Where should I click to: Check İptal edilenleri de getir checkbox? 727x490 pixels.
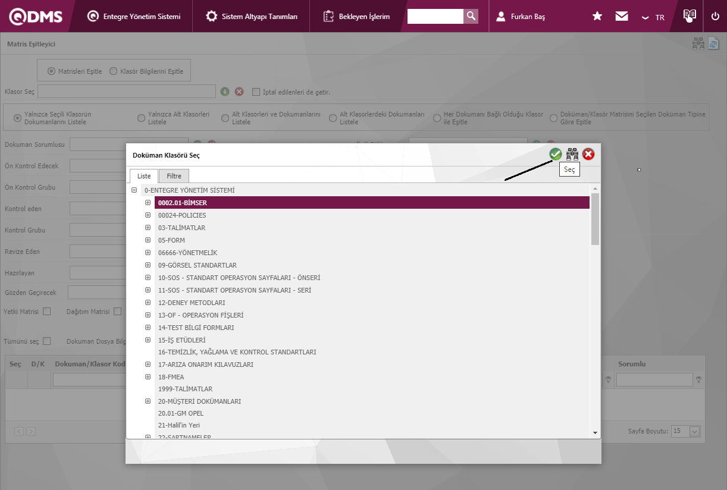coord(256,92)
